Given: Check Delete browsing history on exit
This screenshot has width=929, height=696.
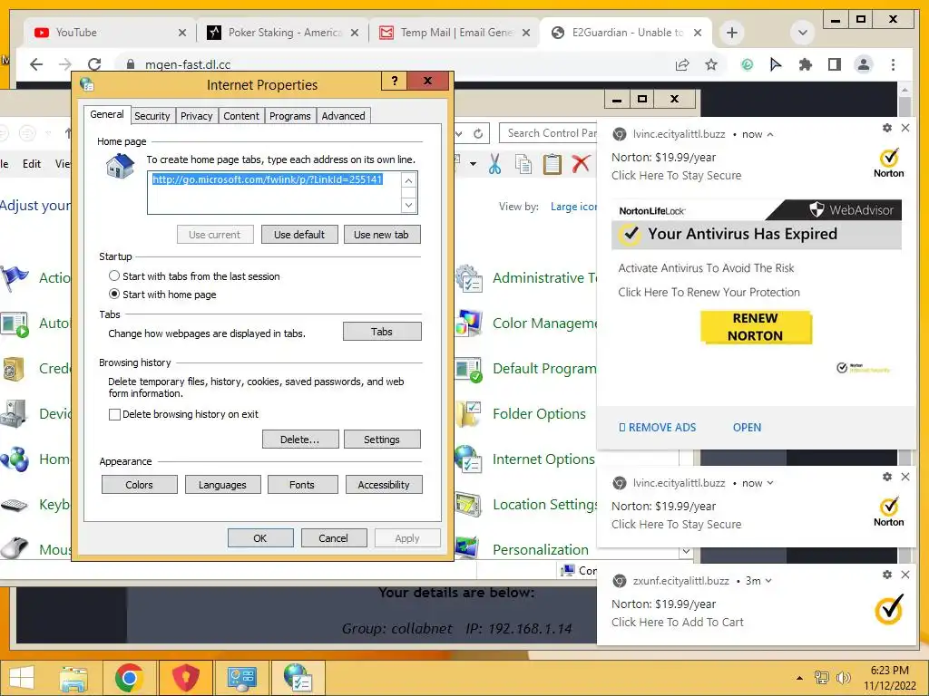Looking at the screenshot, I should click(x=115, y=414).
